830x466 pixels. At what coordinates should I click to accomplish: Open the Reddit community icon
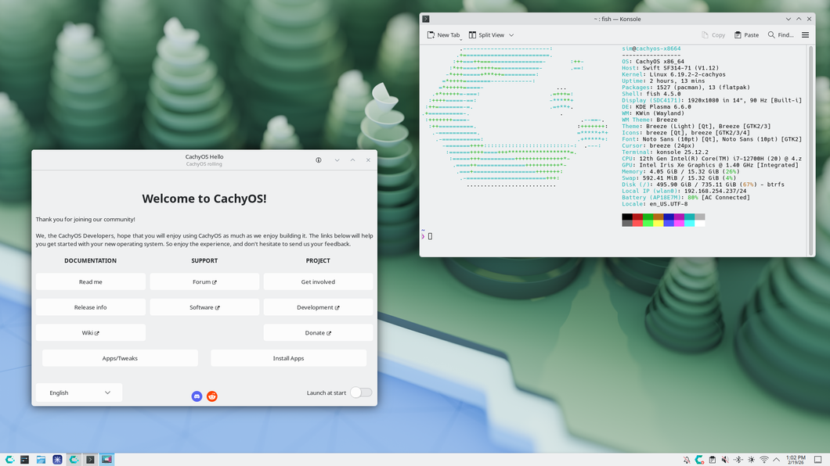point(211,396)
